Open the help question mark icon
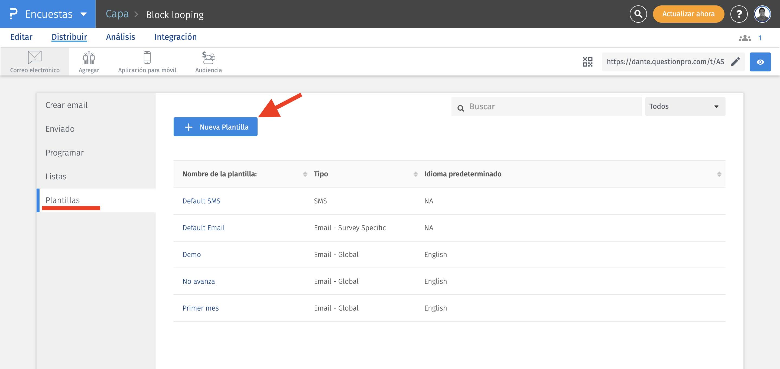This screenshot has width=780, height=369. [739, 14]
